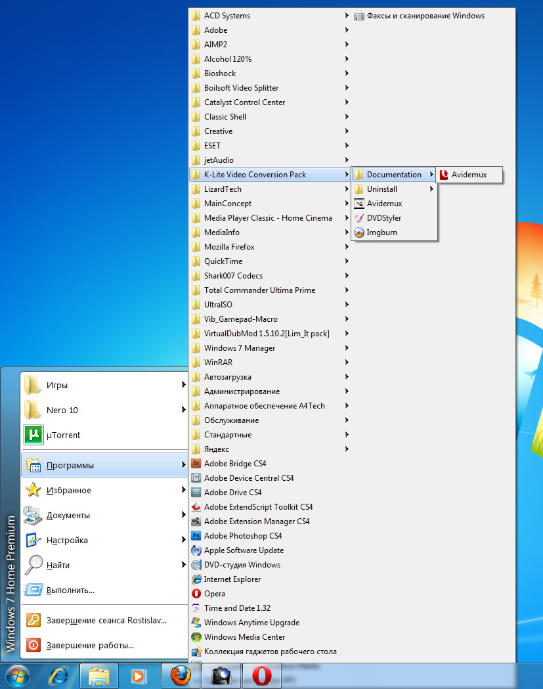Expand the Uninstall submenu arrow
Screen dimensions: 543x689
click(x=431, y=189)
